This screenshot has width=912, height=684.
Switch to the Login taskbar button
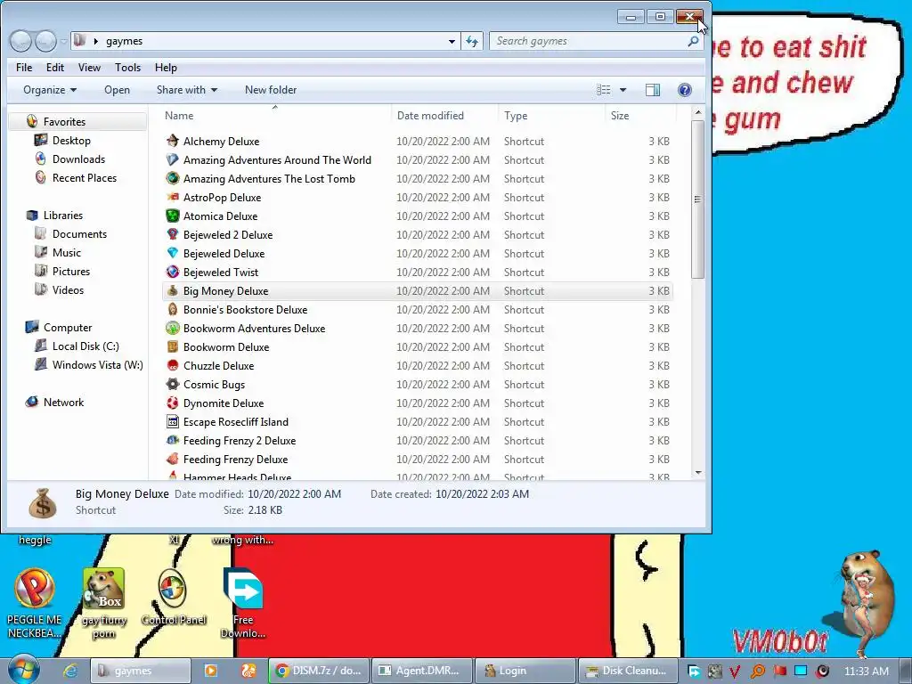525,671
